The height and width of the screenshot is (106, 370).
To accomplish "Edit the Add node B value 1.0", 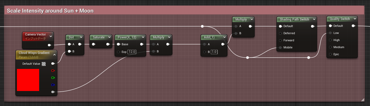I will 214,52.
